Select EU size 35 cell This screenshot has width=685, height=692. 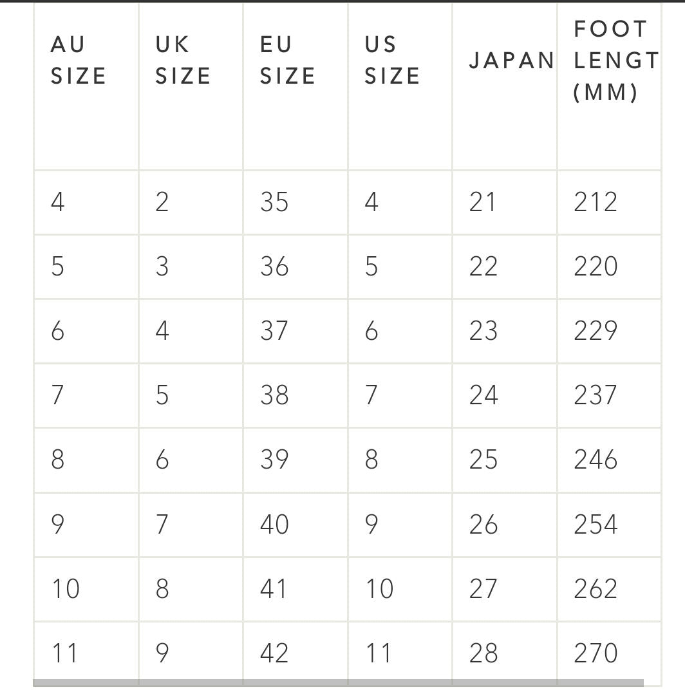[274, 203]
